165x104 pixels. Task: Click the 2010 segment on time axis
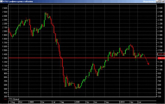(122, 102)
